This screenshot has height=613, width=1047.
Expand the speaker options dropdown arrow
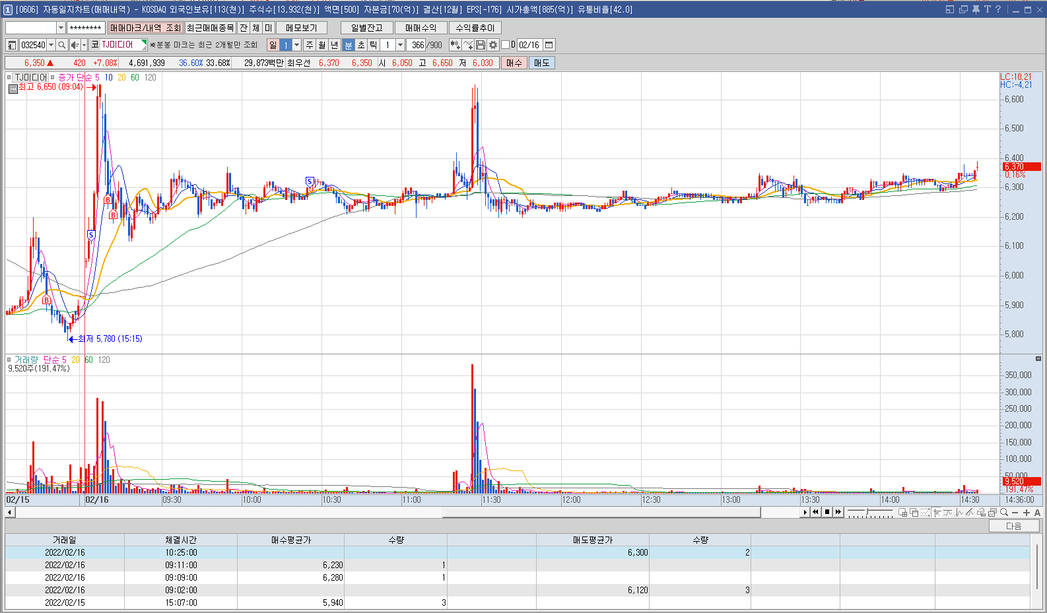tap(84, 45)
